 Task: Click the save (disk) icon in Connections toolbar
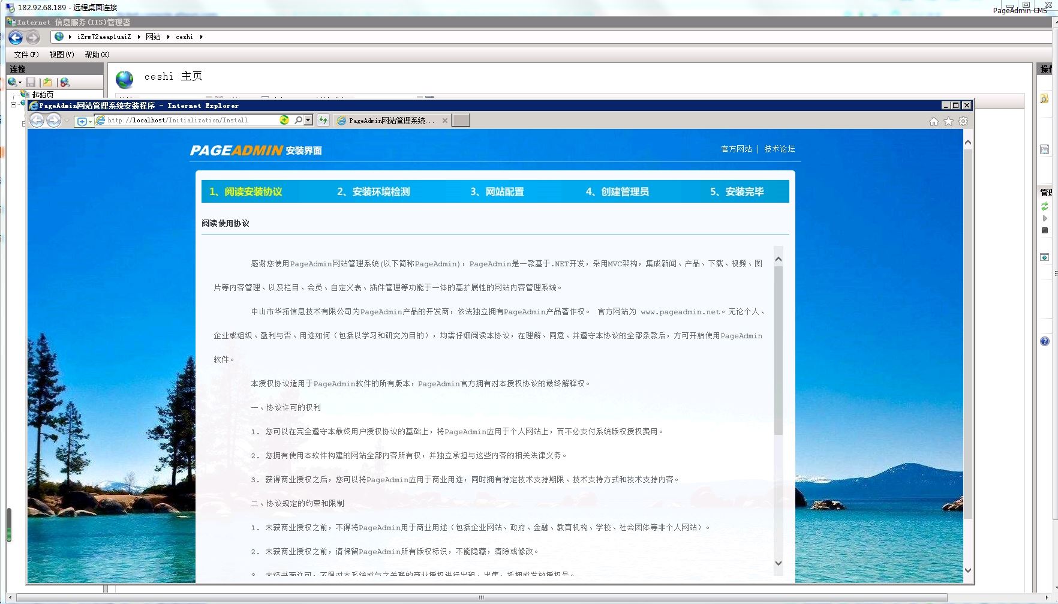pyautogui.click(x=31, y=82)
